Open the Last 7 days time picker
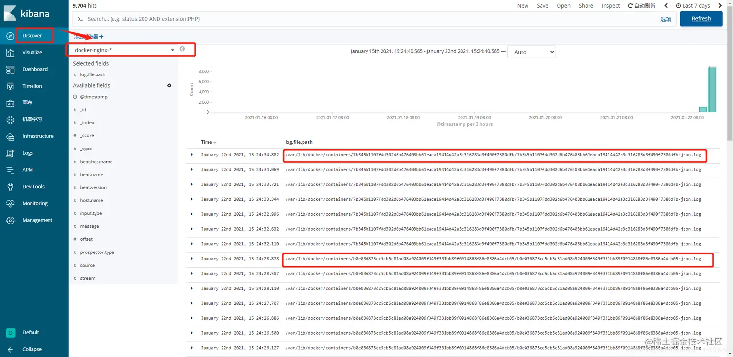 [x=693, y=6]
